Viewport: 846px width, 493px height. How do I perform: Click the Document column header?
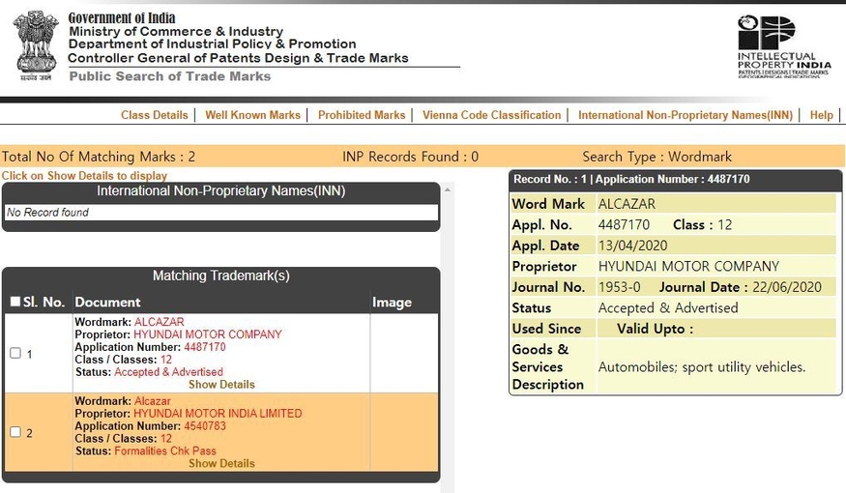[107, 302]
